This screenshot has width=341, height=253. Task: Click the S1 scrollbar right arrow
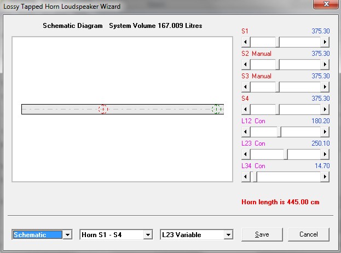(x=325, y=42)
